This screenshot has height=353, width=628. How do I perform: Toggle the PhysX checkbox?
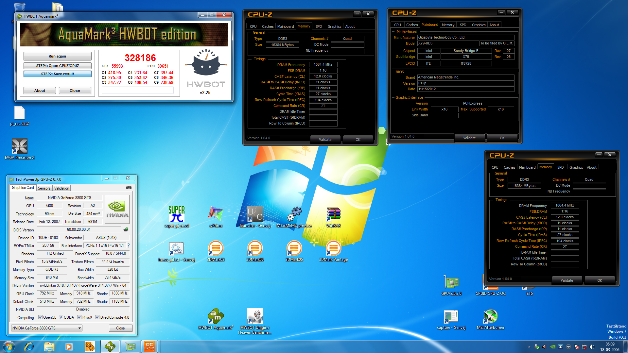pos(79,317)
